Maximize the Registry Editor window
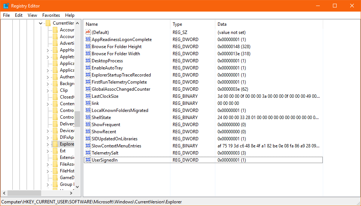 click(x=335, y=6)
